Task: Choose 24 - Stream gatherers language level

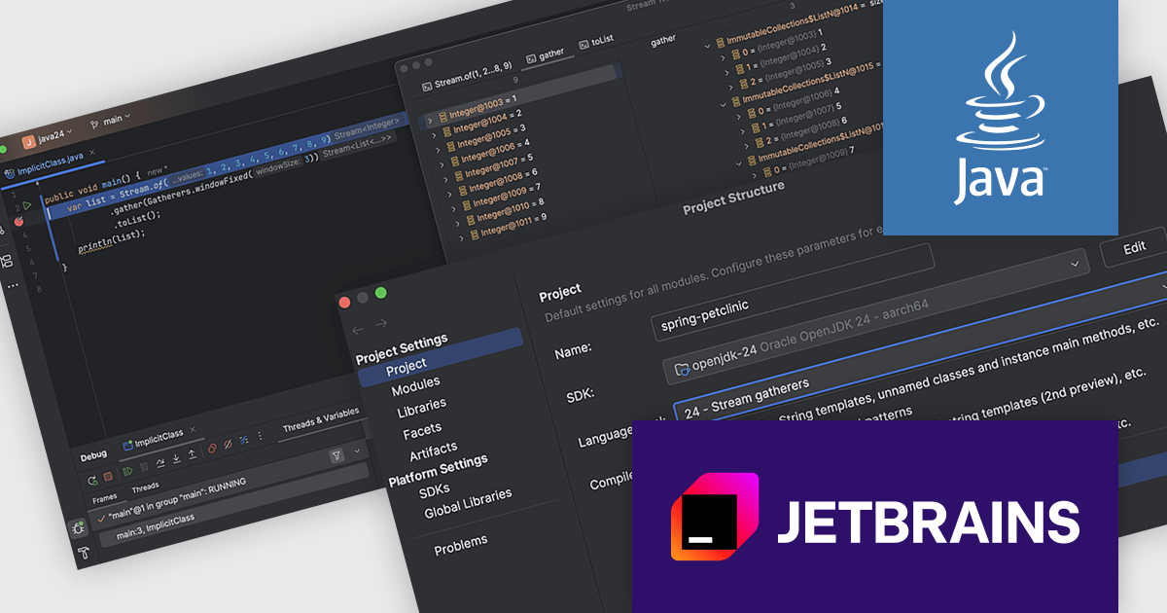Action: coord(747,397)
